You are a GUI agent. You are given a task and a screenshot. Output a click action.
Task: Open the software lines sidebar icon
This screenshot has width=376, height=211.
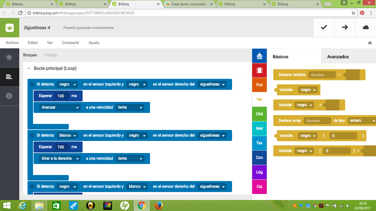coord(9,77)
